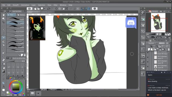Delete layer trash icon in Layer panel
Screen dimensions: 172x97
tap(169, 49)
